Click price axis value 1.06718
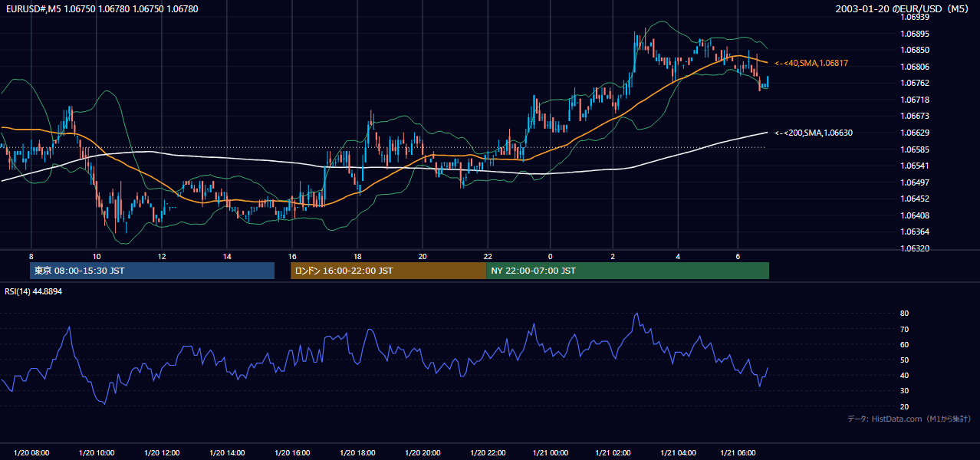This screenshot has width=980, height=460. point(916,100)
